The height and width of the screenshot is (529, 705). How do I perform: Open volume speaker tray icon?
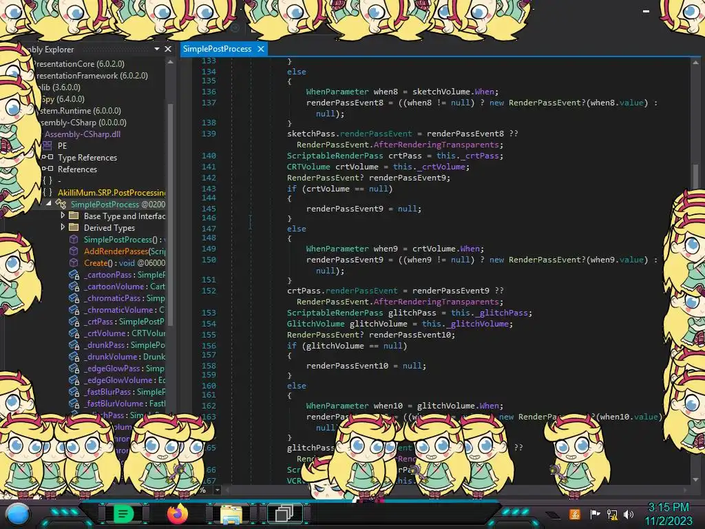pos(629,514)
